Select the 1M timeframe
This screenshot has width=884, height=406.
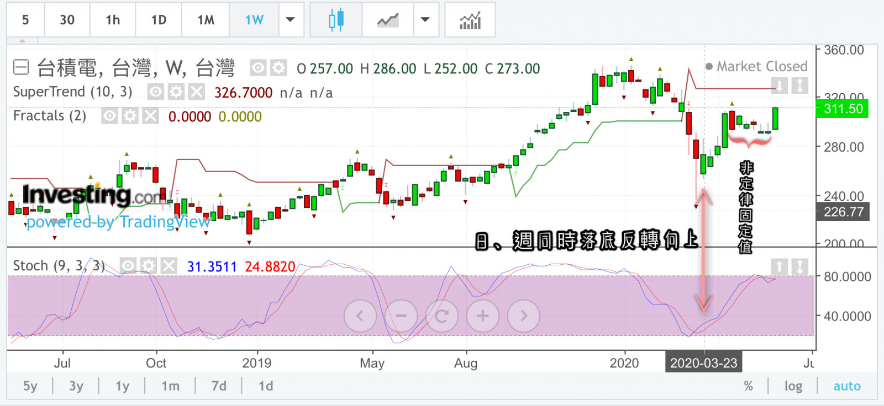[x=206, y=20]
